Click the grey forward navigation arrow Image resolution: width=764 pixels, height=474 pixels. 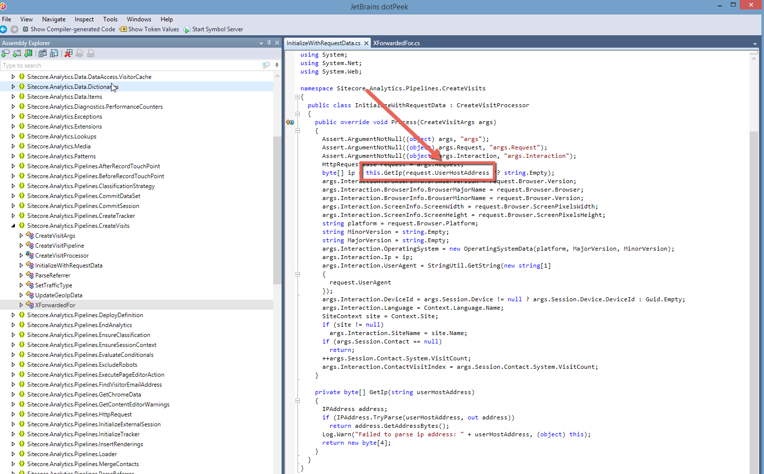coord(14,29)
